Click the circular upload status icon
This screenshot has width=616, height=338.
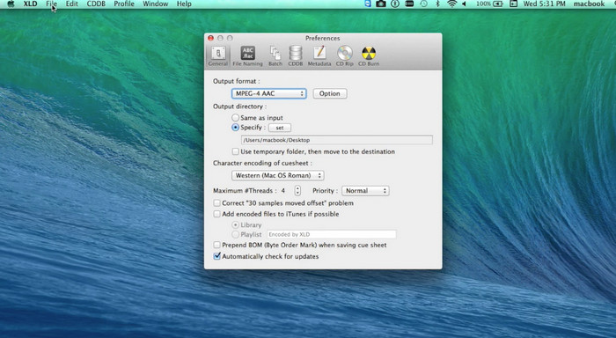(x=395, y=4)
